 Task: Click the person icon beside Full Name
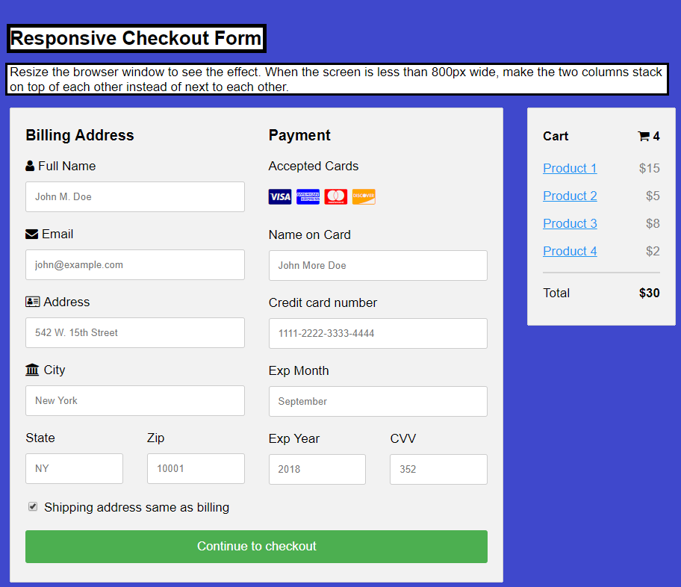31,165
